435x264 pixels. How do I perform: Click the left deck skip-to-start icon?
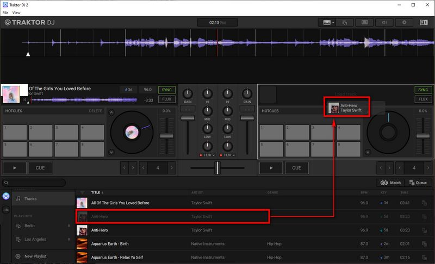pos(24,100)
